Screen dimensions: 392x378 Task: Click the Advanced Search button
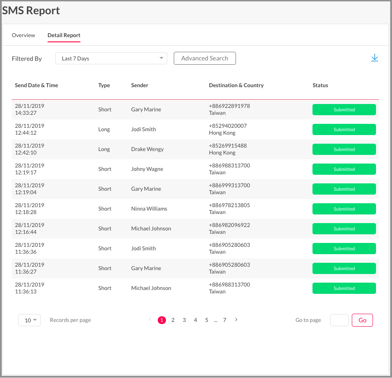click(205, 58)
